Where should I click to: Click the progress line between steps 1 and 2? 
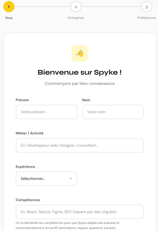[x=43, y=7]
